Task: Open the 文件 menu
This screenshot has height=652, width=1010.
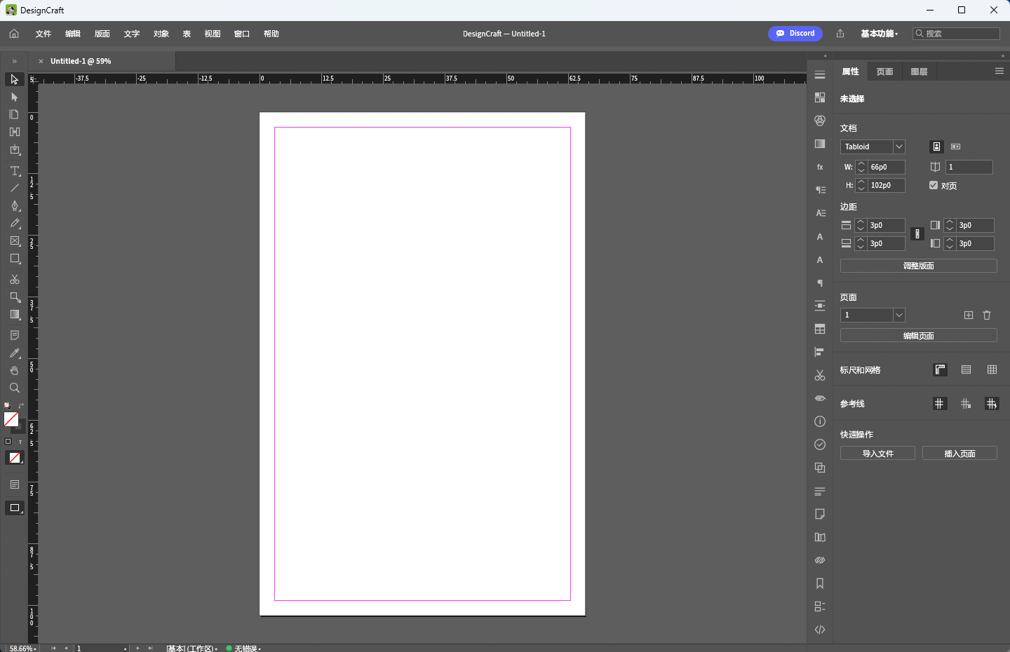Action: click(x=43, y=34)
